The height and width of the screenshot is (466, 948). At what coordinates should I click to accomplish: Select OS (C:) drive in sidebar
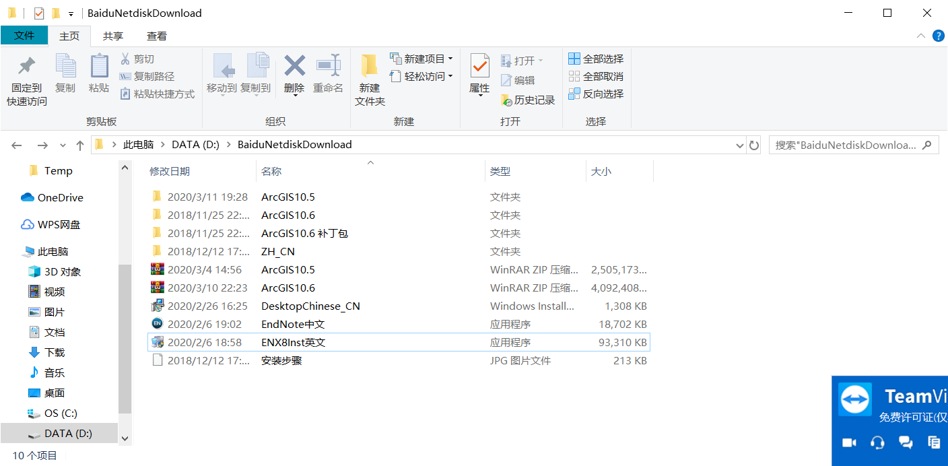pyautogui.click(x=52, y=413)
